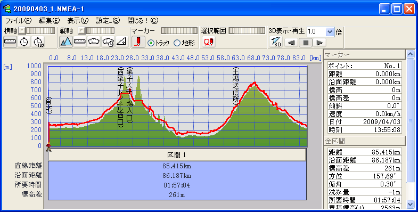
Task: Click the red marker pin icon
Action: pyautogui.click(x=138, y=42)
